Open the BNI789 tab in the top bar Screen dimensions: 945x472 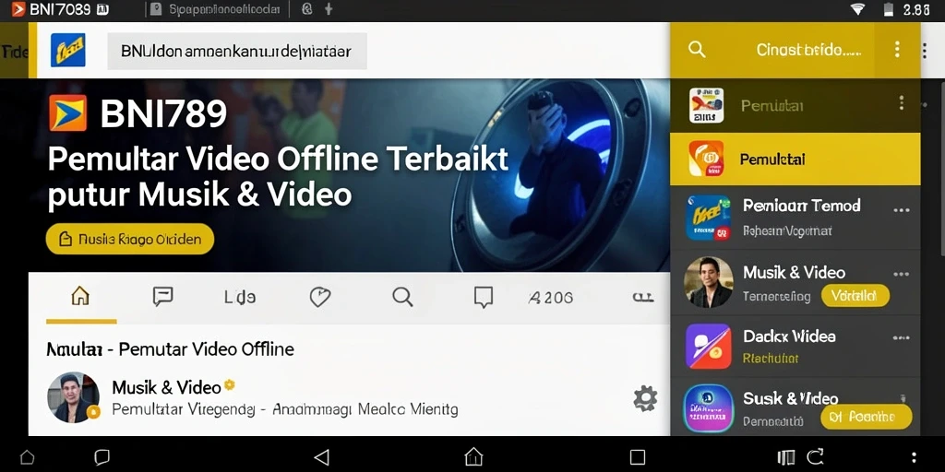[60, 9]
